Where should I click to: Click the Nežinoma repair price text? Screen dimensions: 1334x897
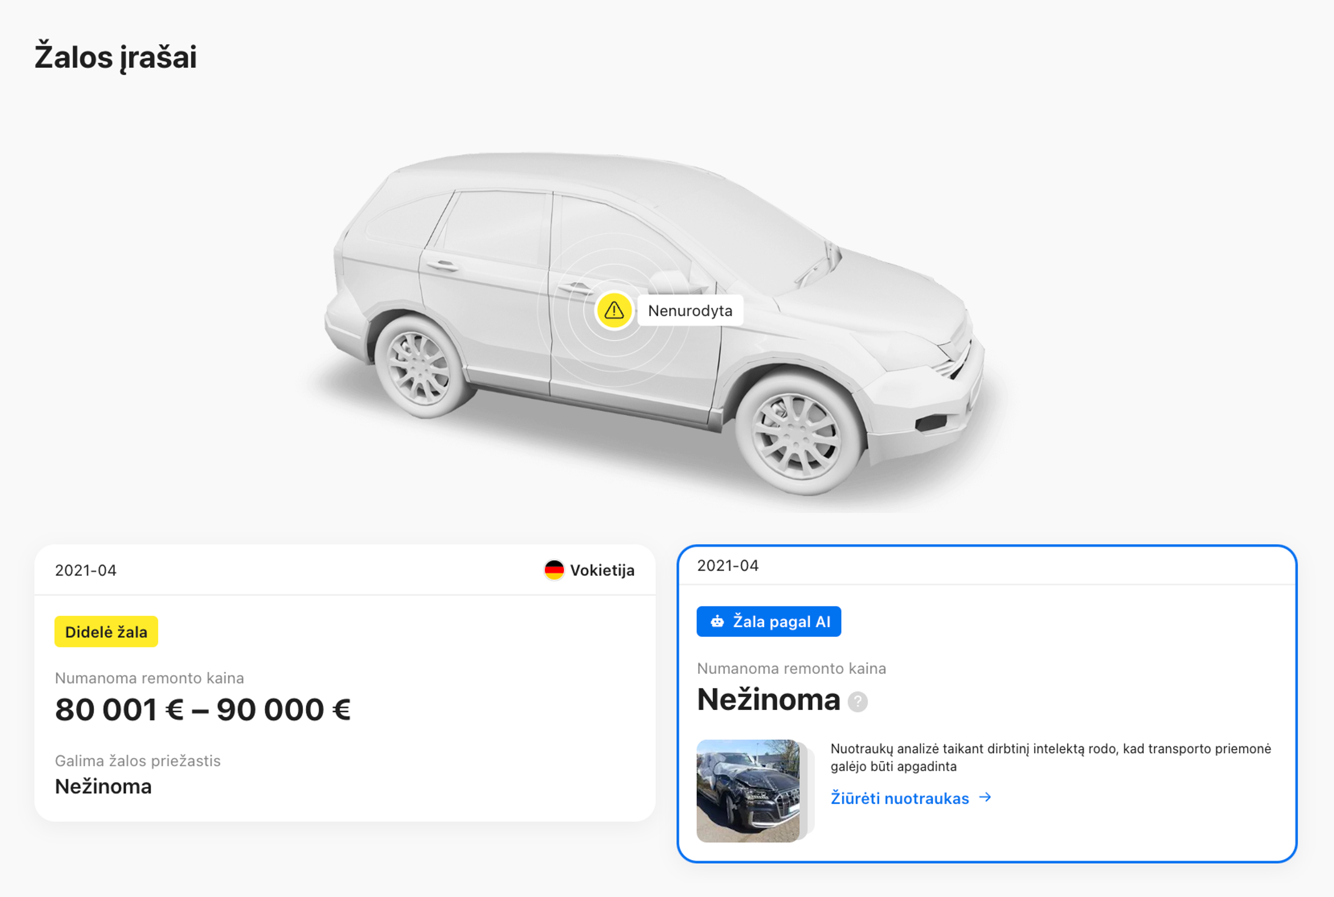pos(768,700)
